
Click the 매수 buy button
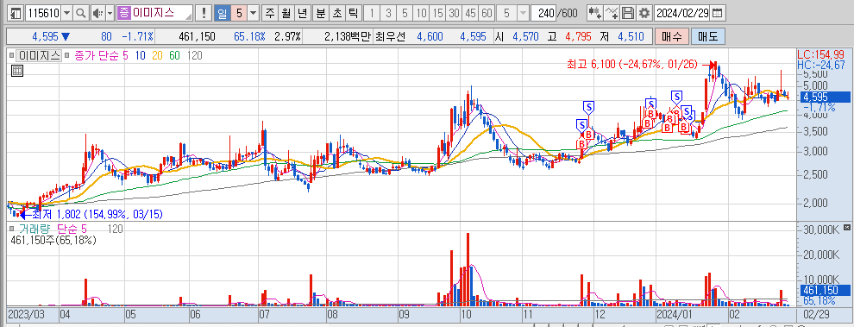671,36
